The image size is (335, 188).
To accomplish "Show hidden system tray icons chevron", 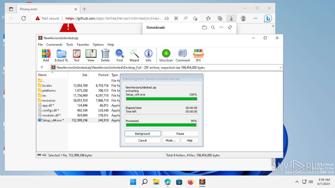I will point(297,182).
